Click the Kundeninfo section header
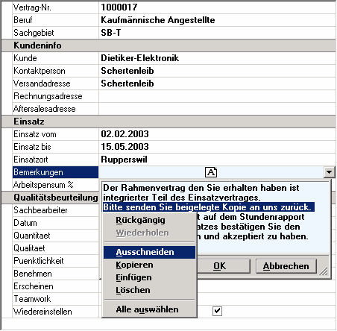The image size is (337, 331). pyautogui.click(x=168, y=45)
